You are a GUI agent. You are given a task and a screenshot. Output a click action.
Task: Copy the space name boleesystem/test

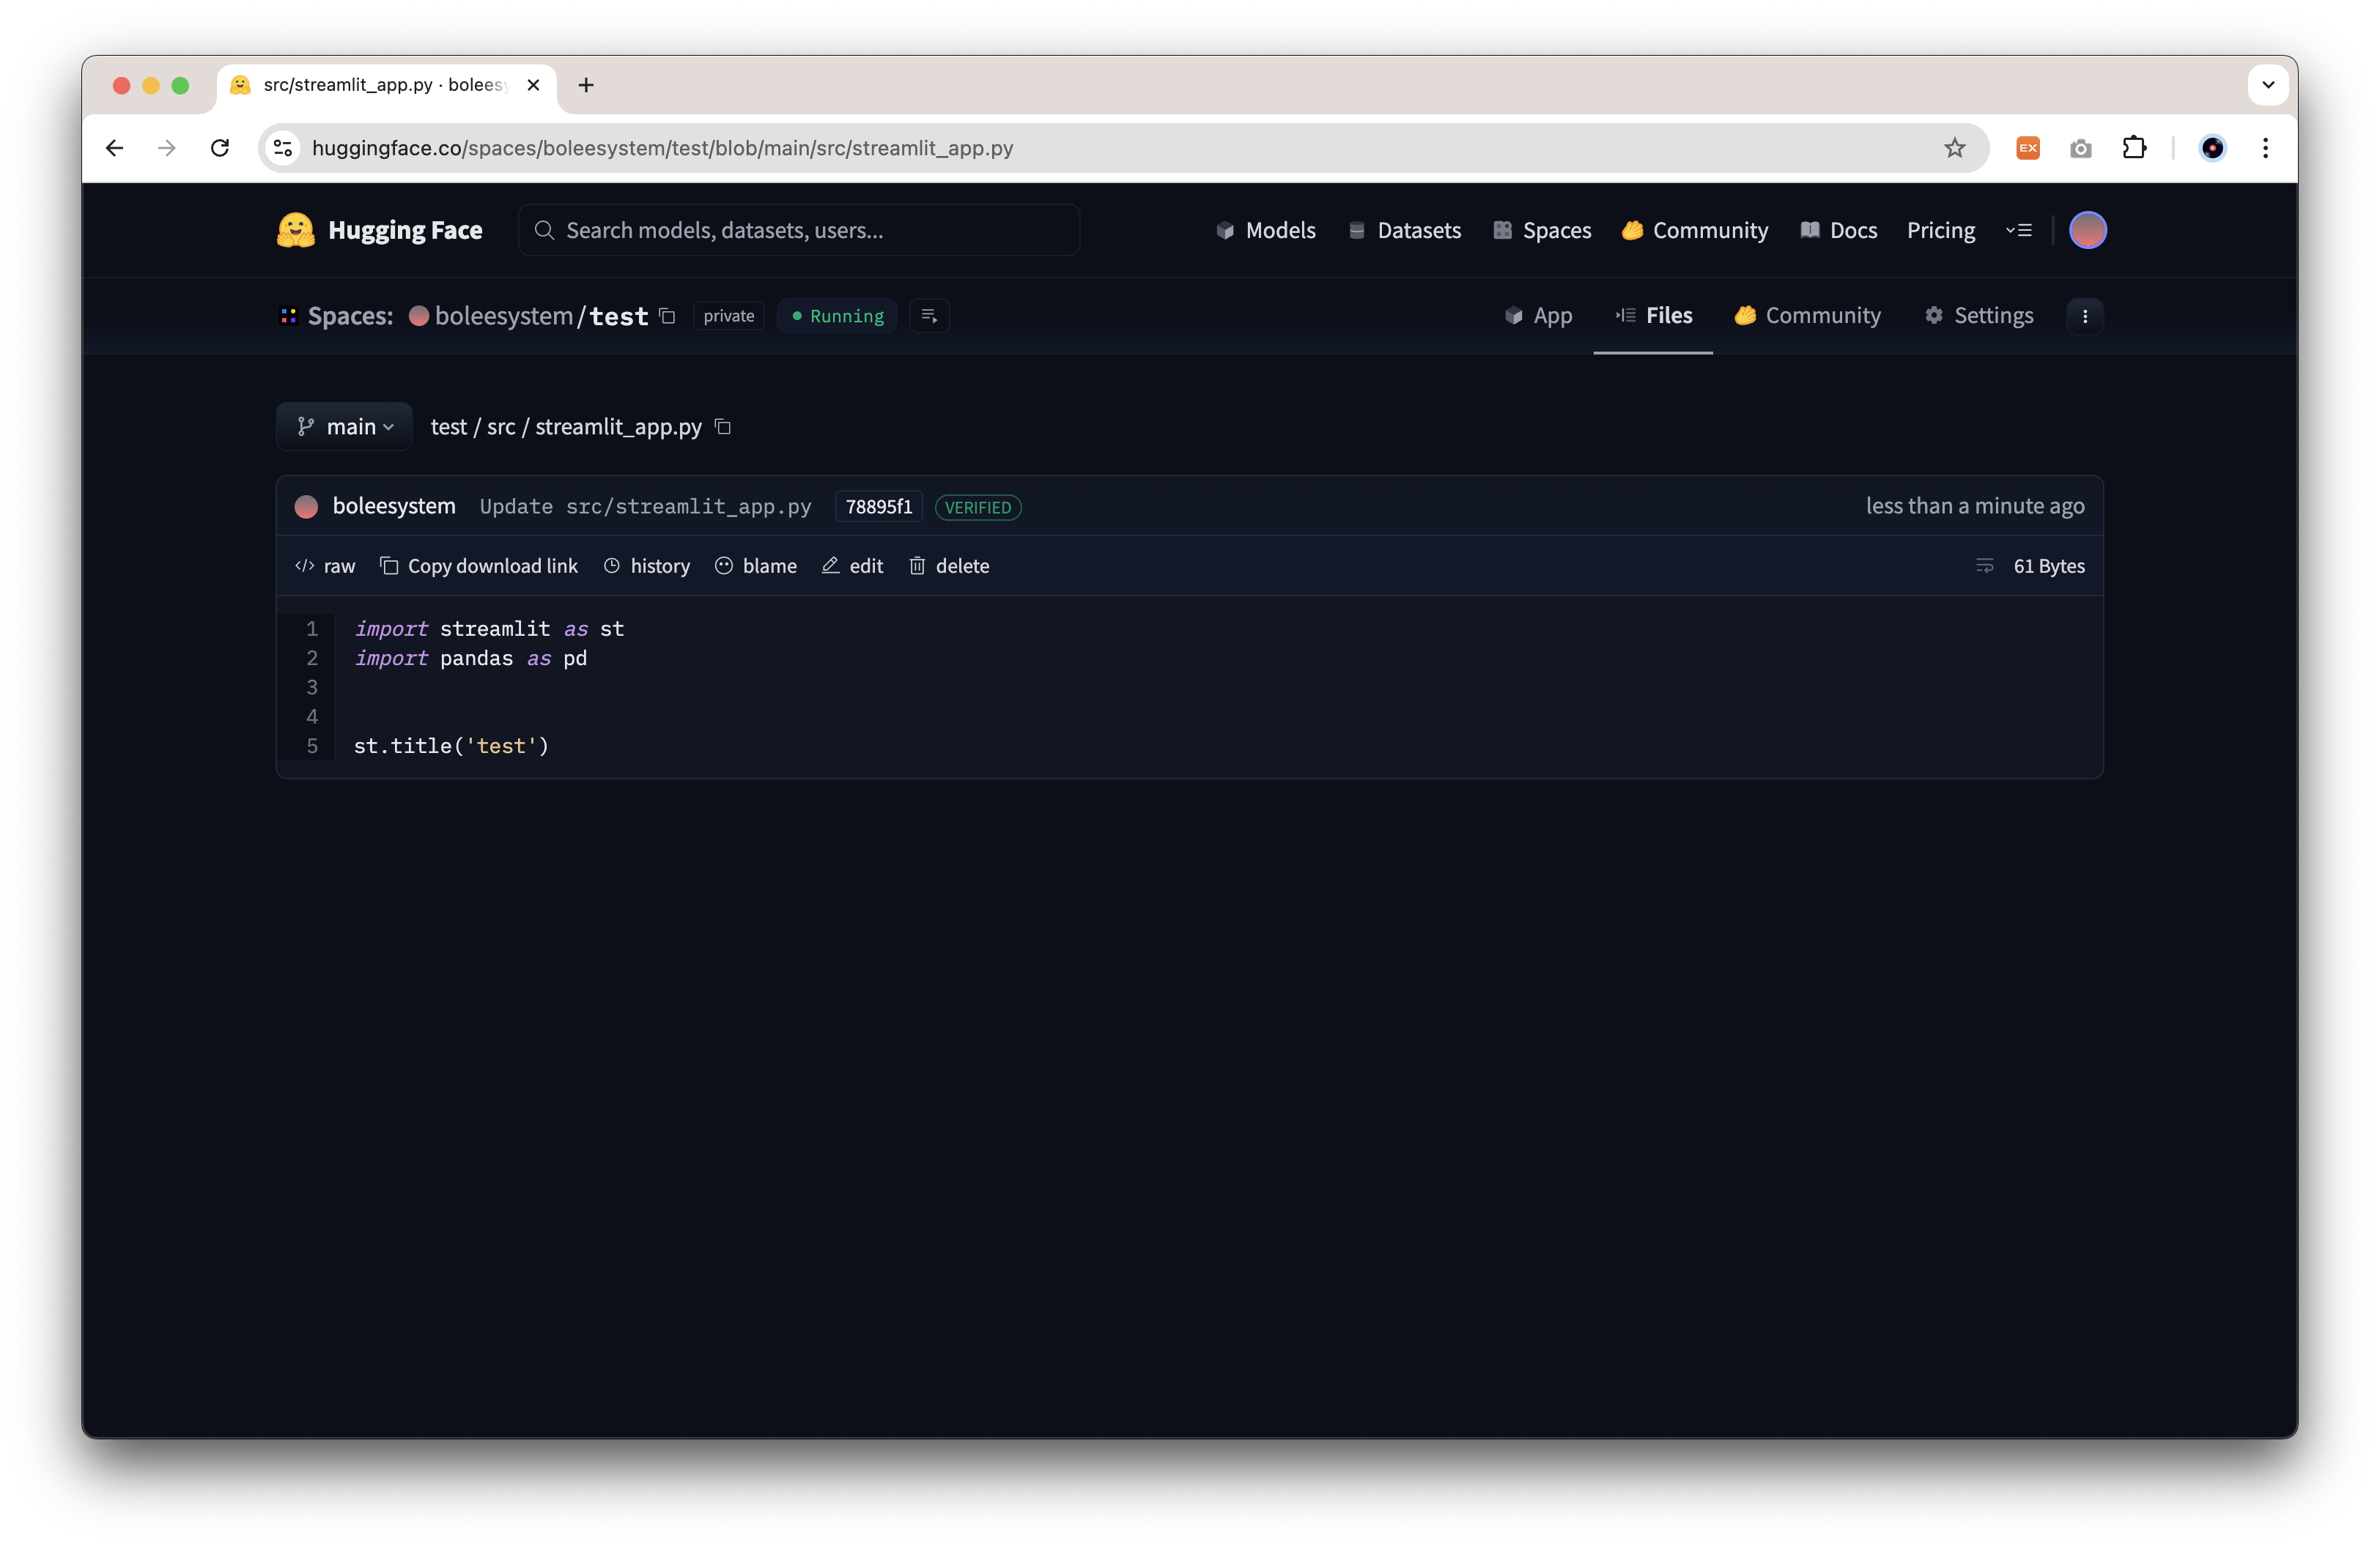pyautogui.click(x=668, y=316)
